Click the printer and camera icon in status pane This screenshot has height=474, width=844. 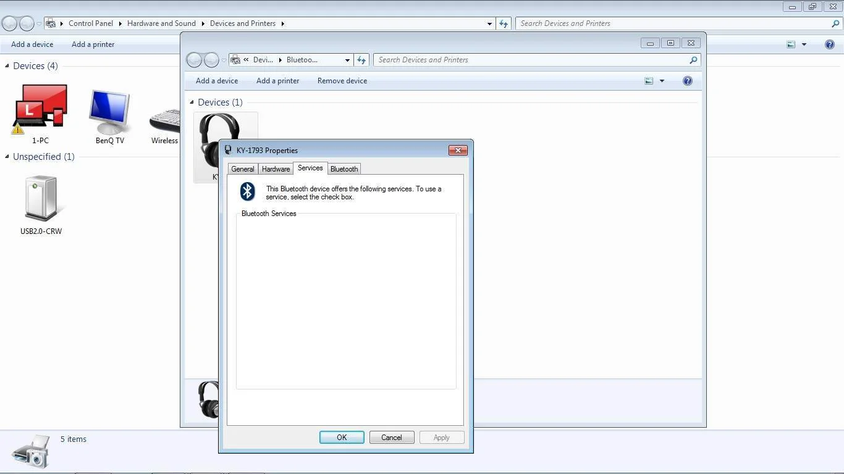(31, 451)
